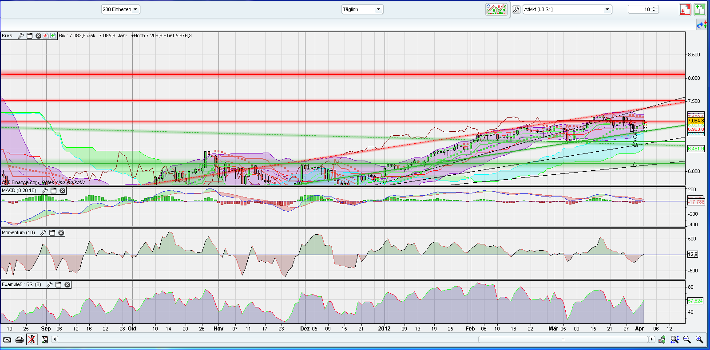This screenshot has width=710, height=350.
Task: Click the Nov label on the date axis
Action: pyautogui.click(x=218, y=329)
